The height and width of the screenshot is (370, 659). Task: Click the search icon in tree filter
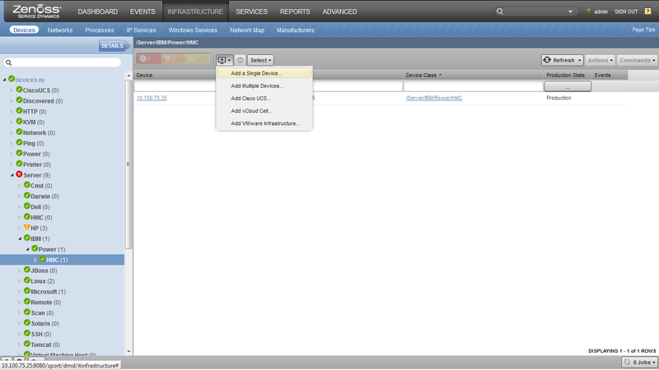coord(8,62)
